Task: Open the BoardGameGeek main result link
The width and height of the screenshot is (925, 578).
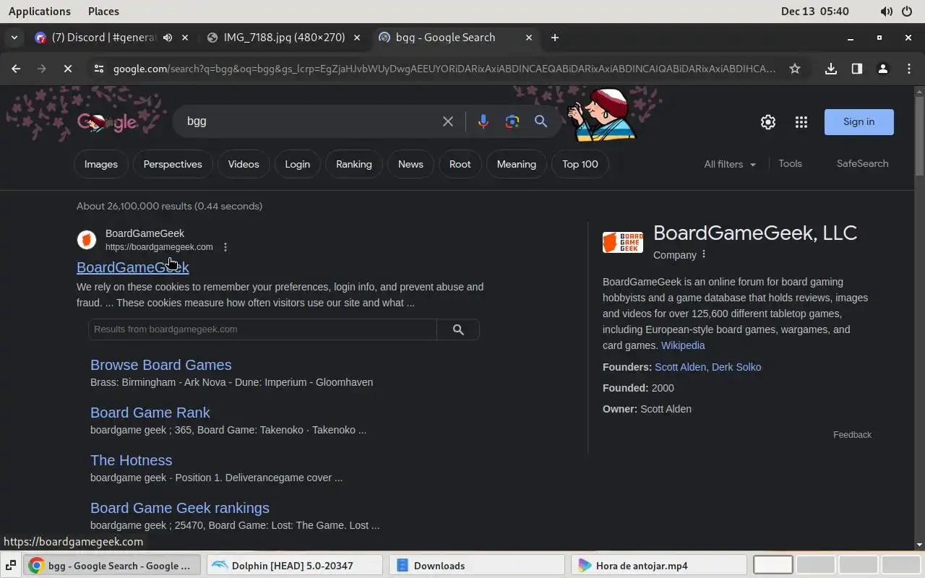Action: pyautogui.click(x=133, y=267)
